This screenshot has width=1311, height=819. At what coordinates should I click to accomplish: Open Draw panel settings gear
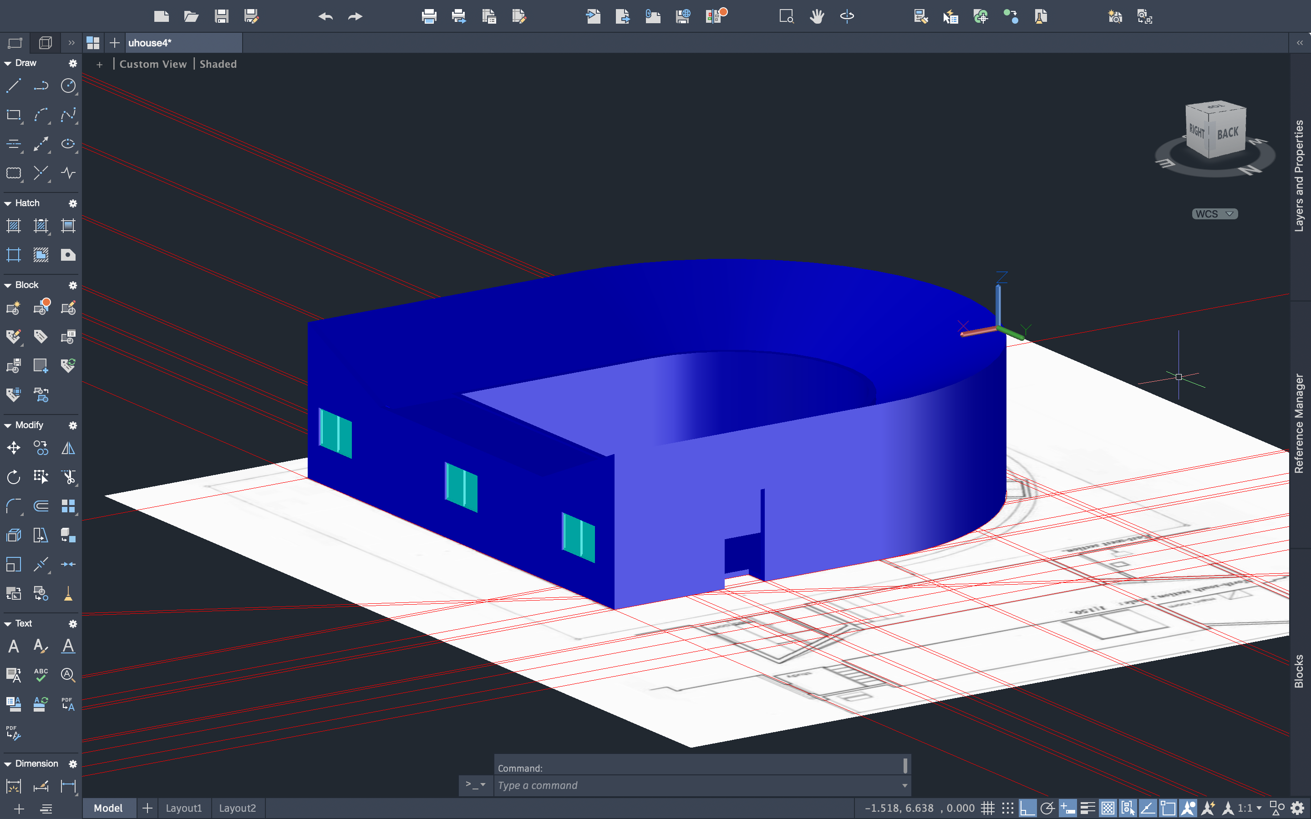(x=72, y=63)
